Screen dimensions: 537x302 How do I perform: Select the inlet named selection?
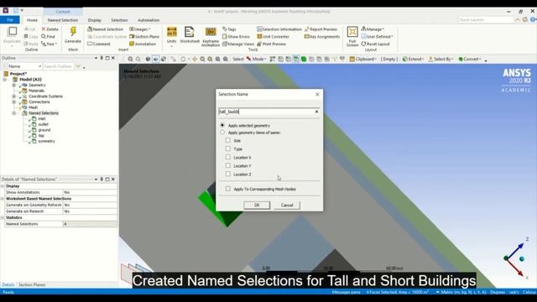(x=41, y=118)
